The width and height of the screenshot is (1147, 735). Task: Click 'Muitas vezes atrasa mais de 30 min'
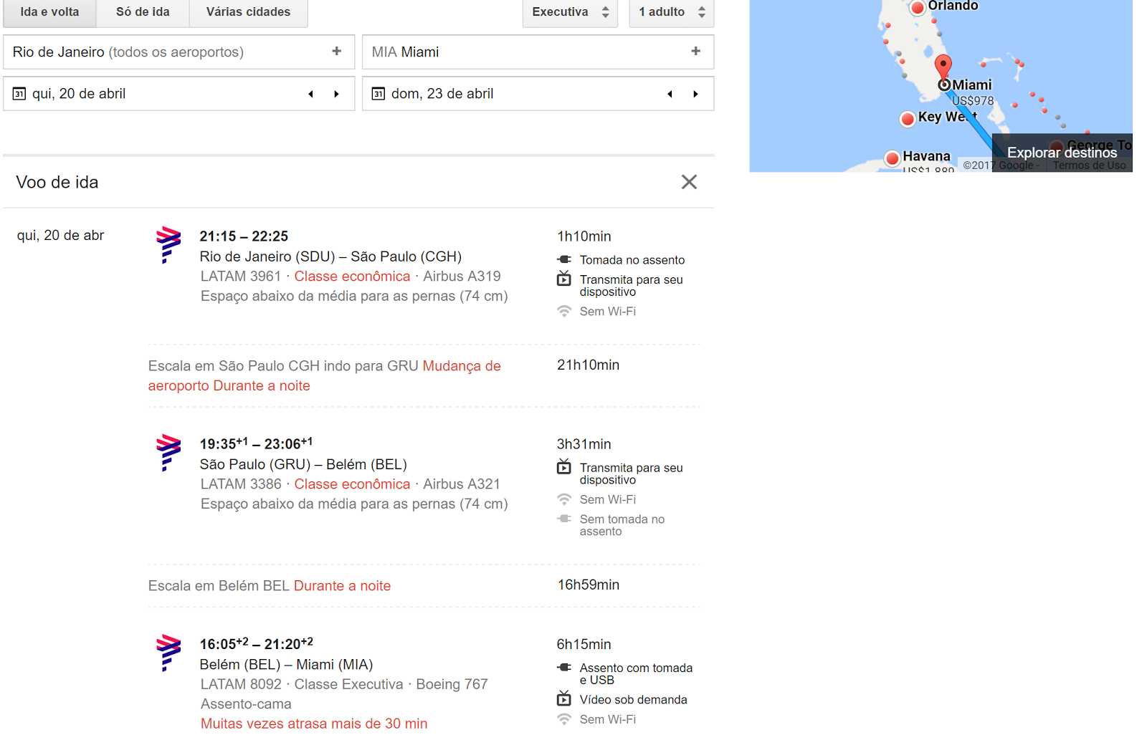[314, 724]
